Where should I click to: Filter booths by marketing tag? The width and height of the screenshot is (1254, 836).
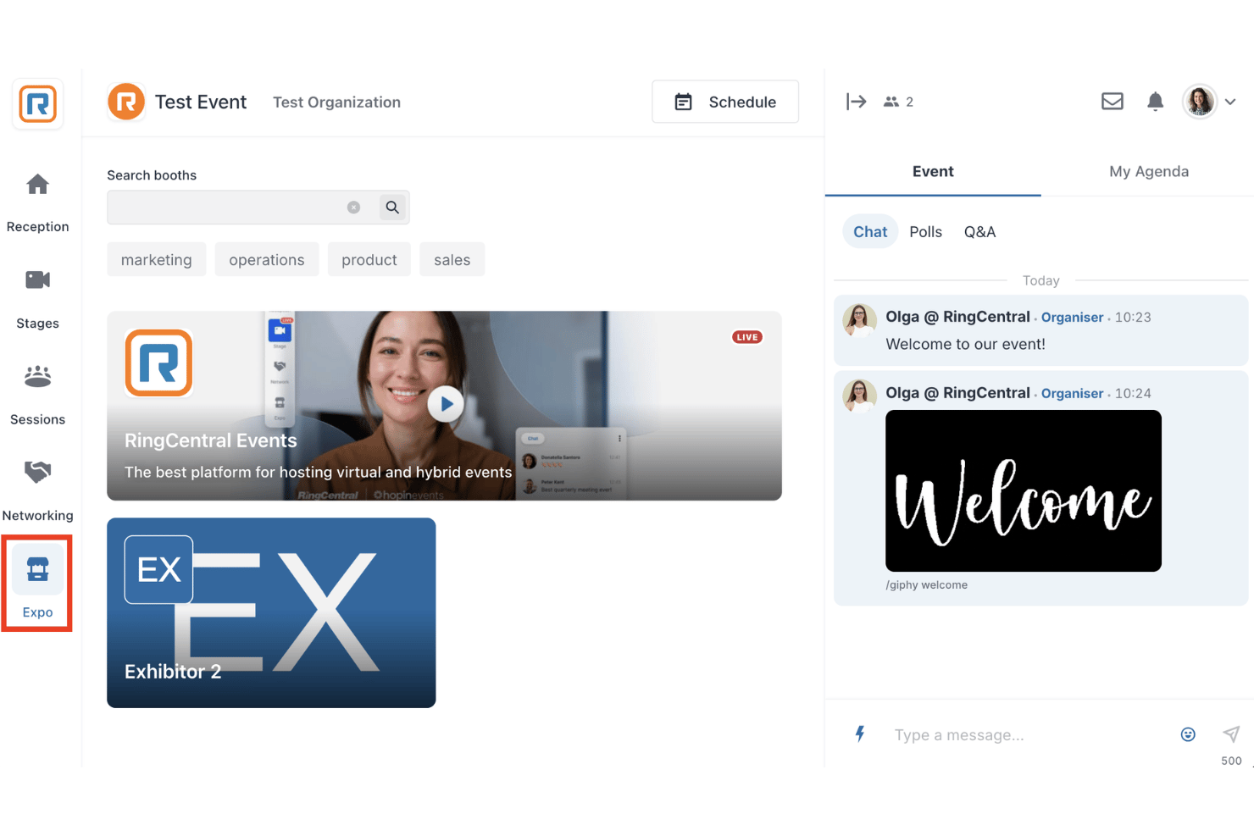[157, 260]
